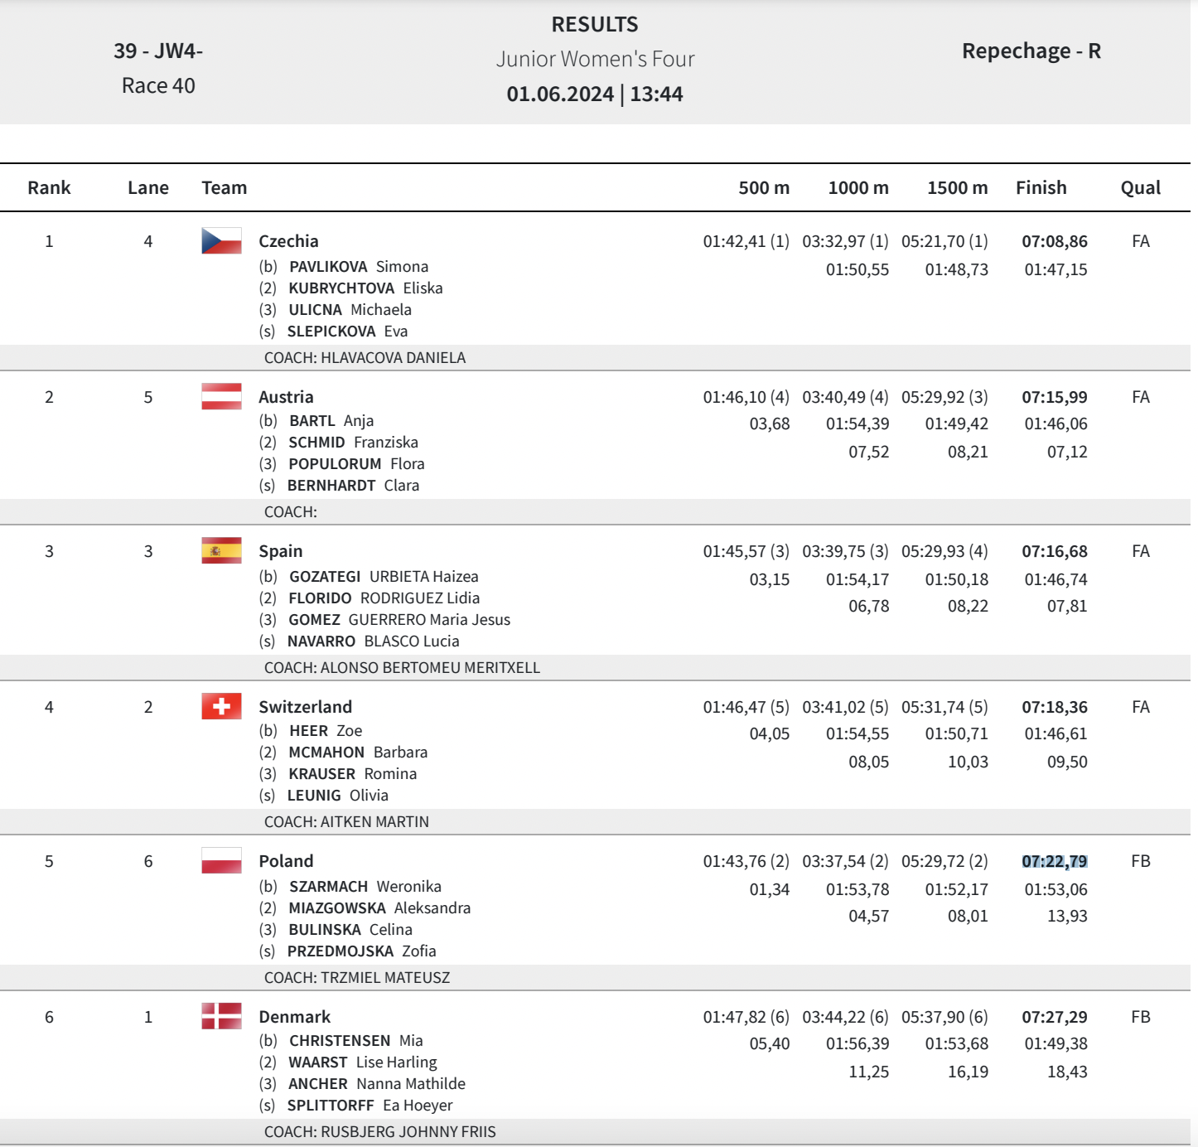Click rower name PAVLIKOVA Simona
The height and width of the screenshot is (1147, 1198).
(358, 267)
